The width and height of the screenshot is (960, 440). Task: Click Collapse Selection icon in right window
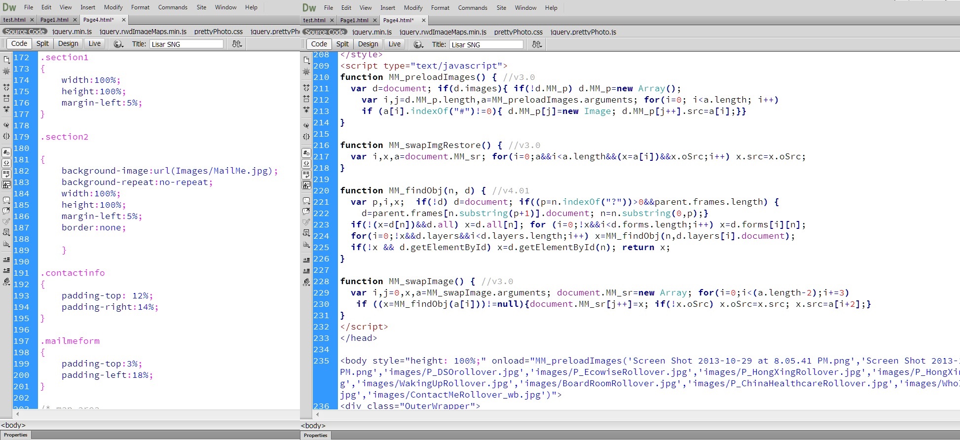point(306,99)
